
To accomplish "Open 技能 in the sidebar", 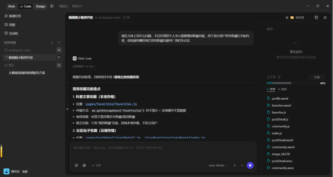I will (x=10, y=25).
